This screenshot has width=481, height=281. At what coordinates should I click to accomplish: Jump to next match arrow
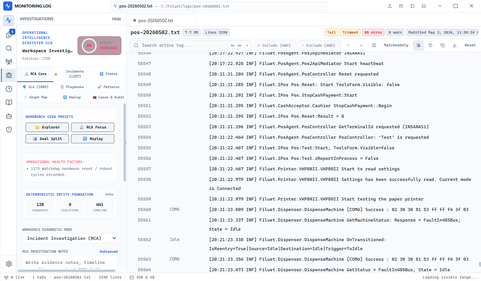pyautogui.click(x=361, y=45)
